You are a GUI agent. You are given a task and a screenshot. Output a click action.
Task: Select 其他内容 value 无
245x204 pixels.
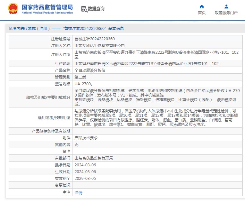(x=76, y=144)
